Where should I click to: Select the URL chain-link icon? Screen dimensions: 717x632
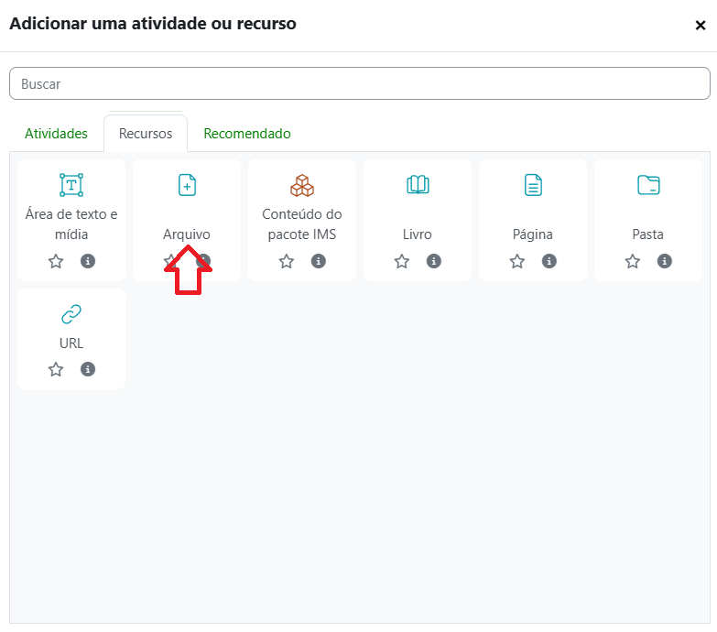(71, 314)
